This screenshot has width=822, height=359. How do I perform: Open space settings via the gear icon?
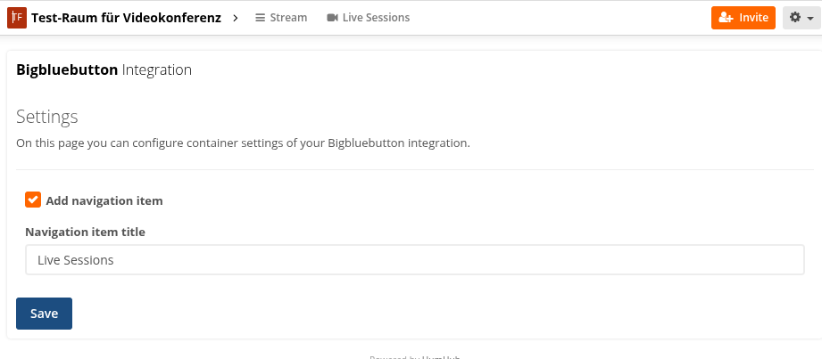pos(795,17)
